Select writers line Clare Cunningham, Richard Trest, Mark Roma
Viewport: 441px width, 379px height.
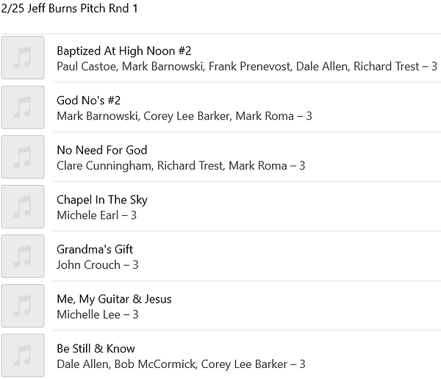point(181,165)
